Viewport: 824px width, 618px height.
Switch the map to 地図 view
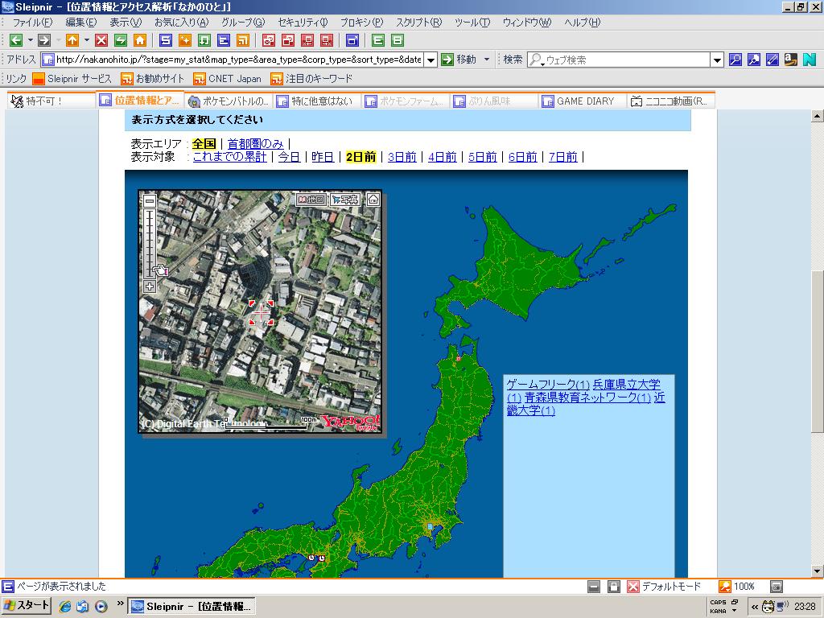coord(311,200)
